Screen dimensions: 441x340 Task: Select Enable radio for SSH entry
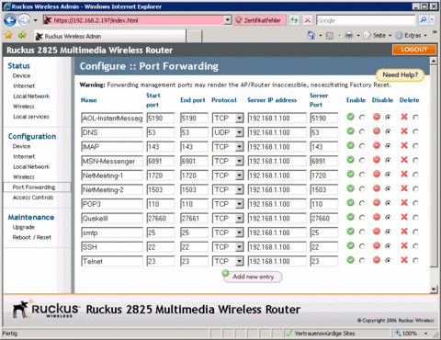point(362,246)
